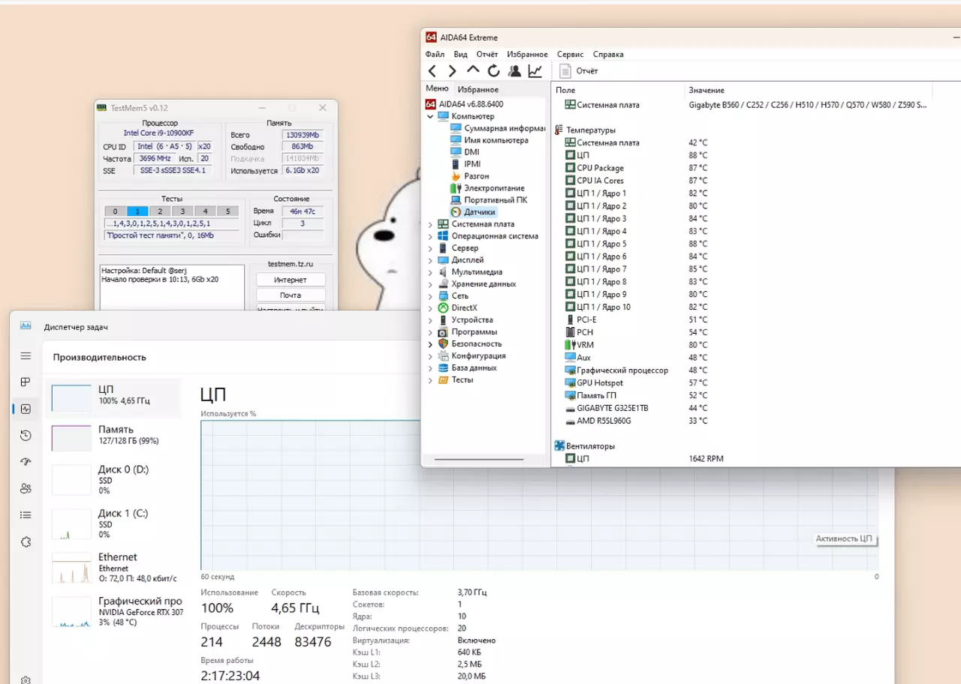Open Processes page icon in Task Manager

[26, 382]
